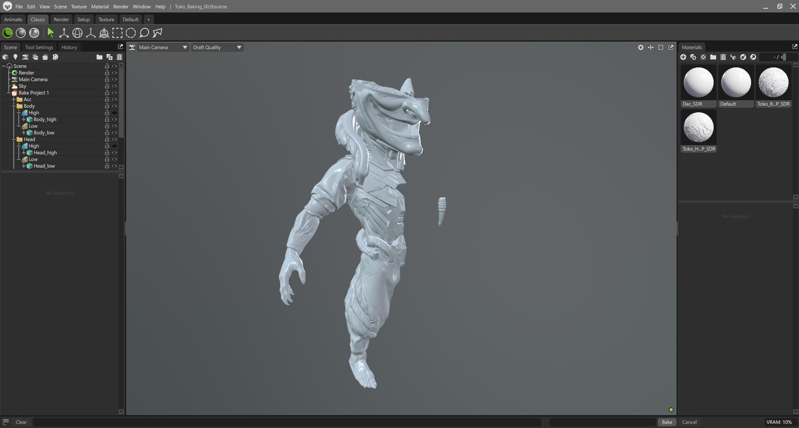Open the Draft Quality dropdown

[217, 47]
